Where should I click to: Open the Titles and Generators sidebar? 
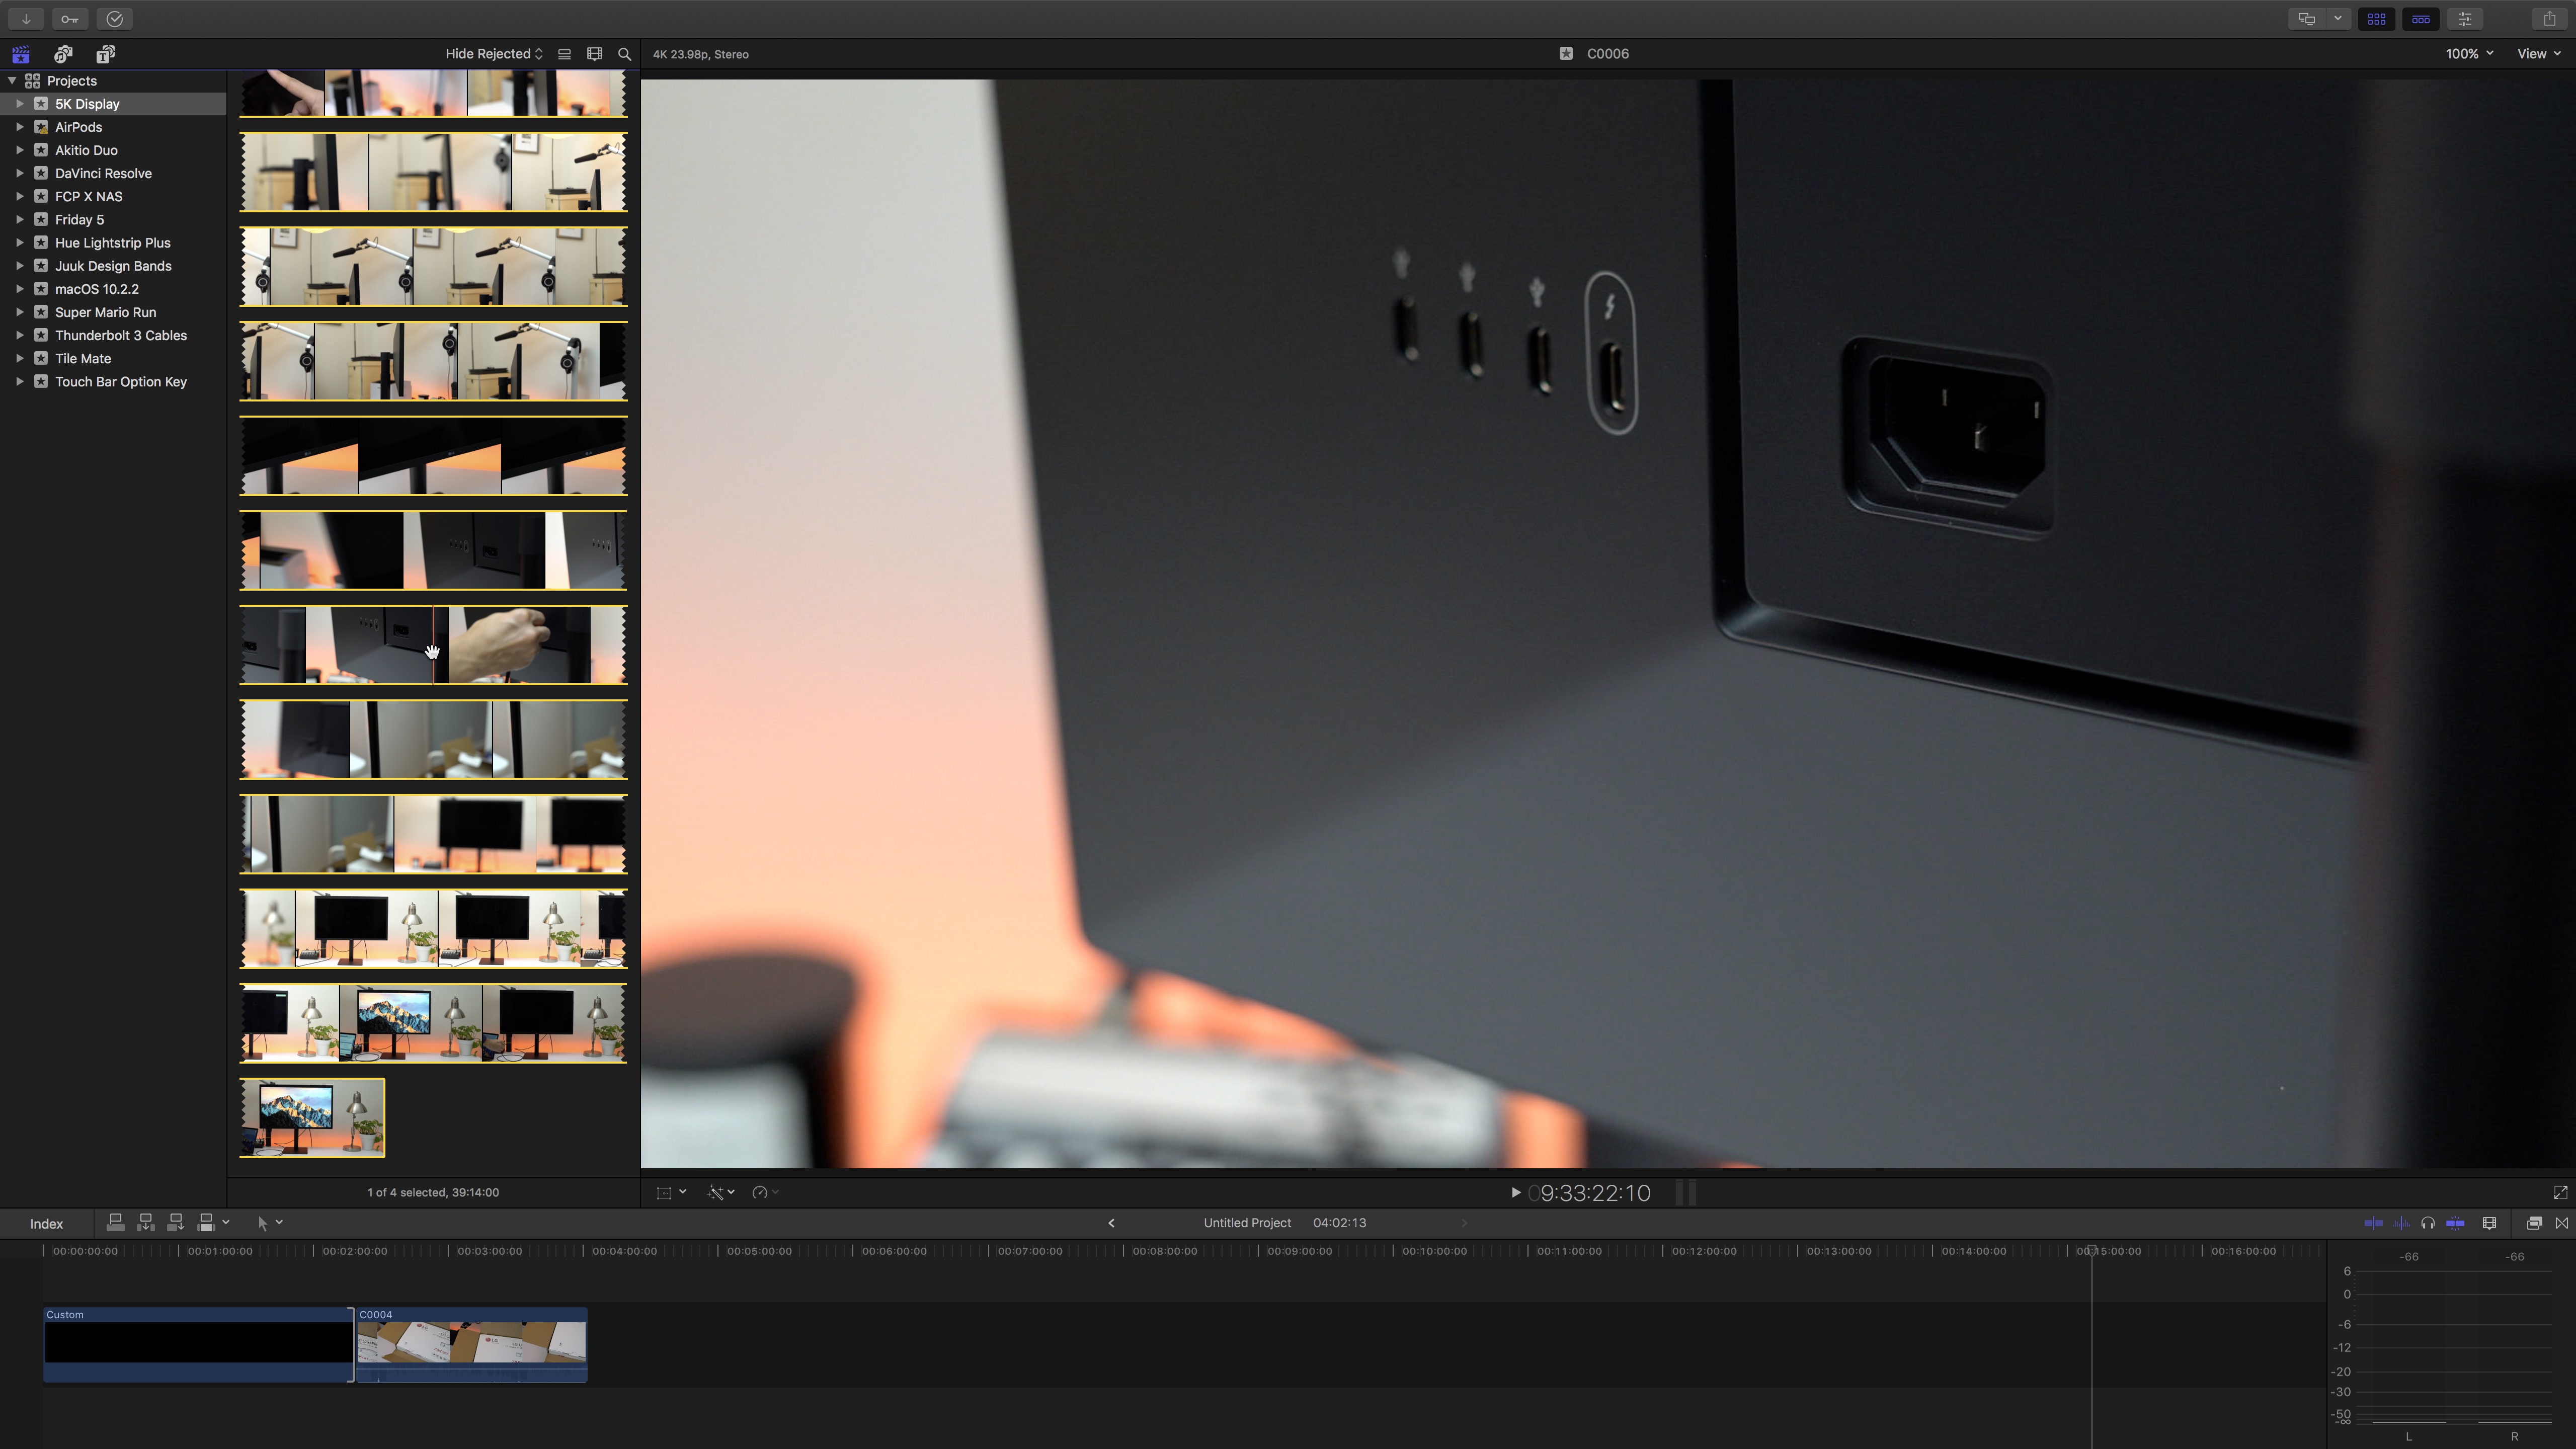tap(105, 54)
